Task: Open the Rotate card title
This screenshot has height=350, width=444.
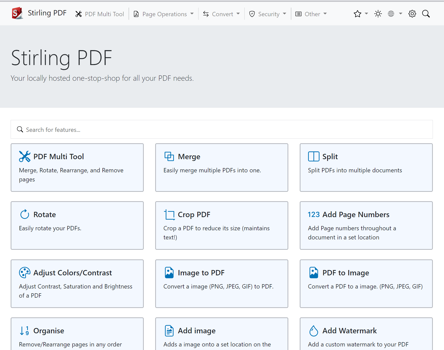Action: [45, 214]
